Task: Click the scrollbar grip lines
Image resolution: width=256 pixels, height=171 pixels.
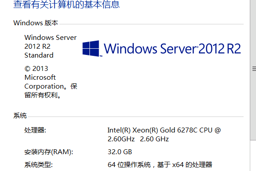Action: click(x=254, y=69)
